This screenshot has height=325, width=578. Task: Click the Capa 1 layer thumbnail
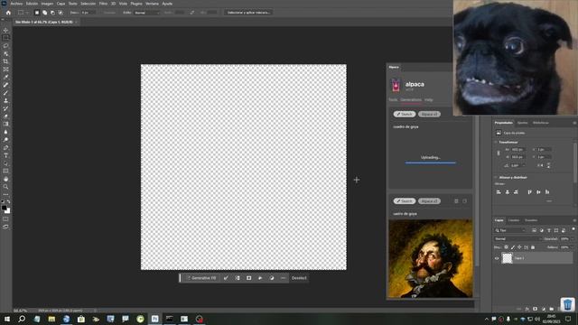click(508, 258)
